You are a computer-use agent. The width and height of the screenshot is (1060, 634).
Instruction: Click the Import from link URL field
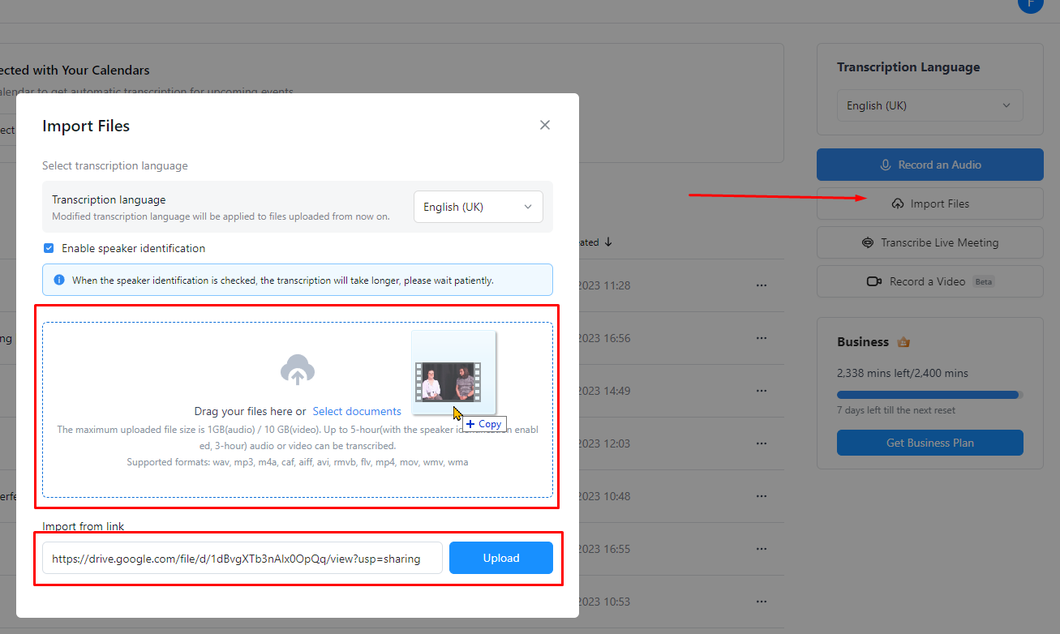(x=242, y=558)
